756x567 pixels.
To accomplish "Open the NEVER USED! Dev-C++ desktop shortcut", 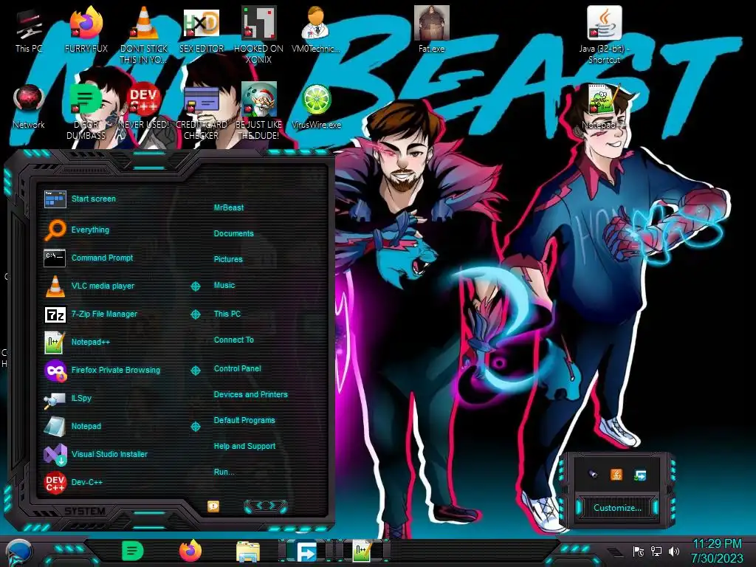I will [144, 107].
